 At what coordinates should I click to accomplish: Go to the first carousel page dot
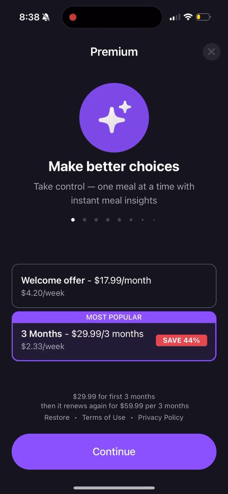click(73, 219)
